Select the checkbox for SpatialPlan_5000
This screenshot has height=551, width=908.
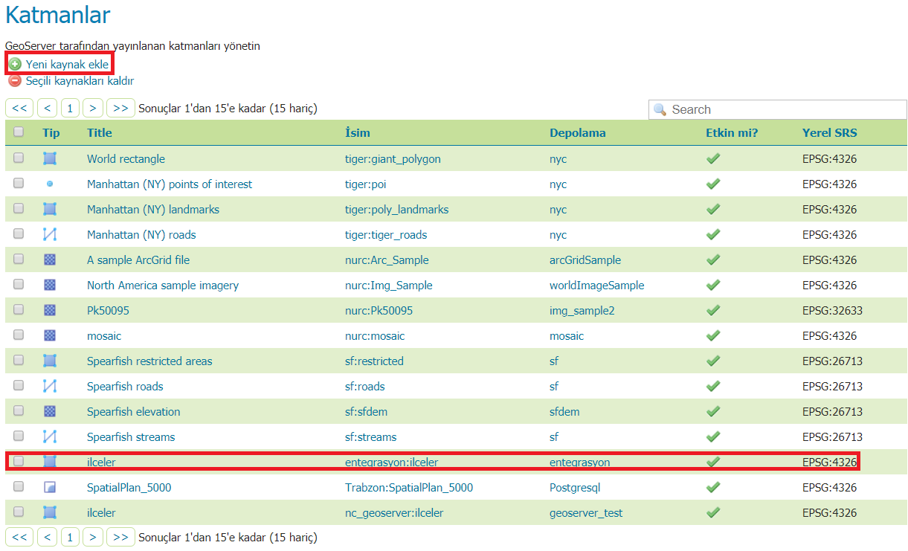coord(19,486)
